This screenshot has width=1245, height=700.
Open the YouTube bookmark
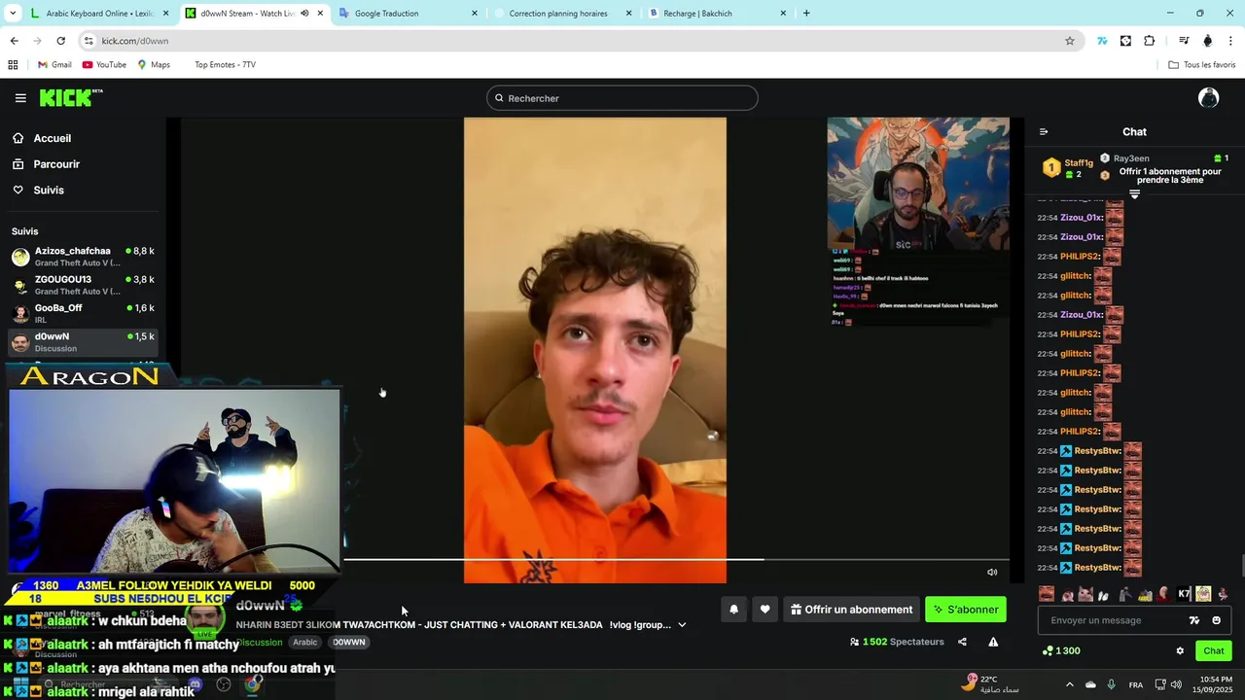(104, 65)
